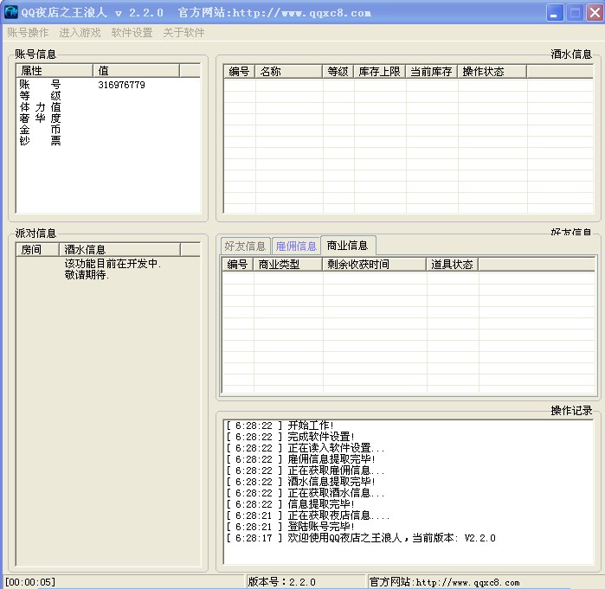Close the QQ夜店之王浪人 window
This screenshot has width=605, height=589.
click(595, 13)
